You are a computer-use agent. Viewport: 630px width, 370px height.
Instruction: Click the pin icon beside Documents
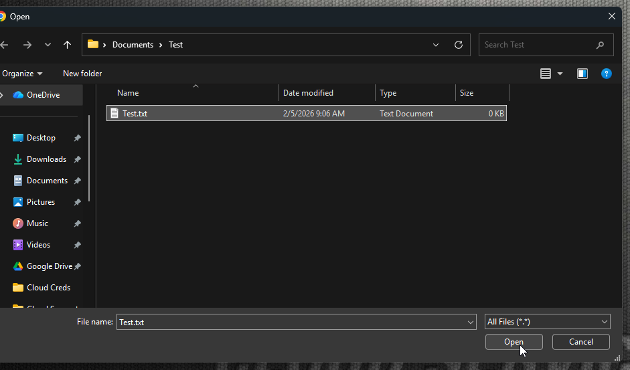pyautogui.click(x=78, y=181)
